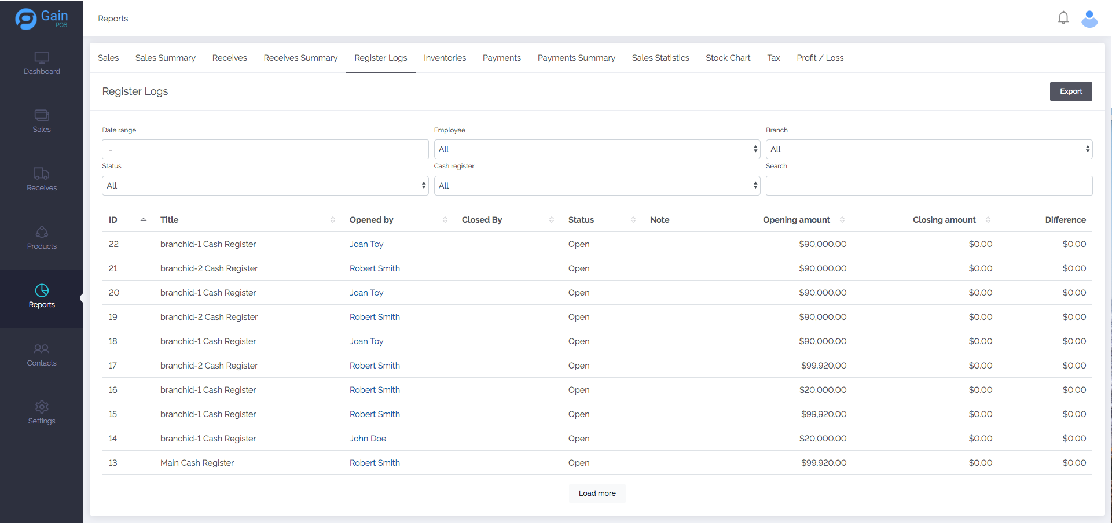Click the notification bell icon
Image resolution: width=1112 pixels, height=523 pixels.
(1063, 18)
